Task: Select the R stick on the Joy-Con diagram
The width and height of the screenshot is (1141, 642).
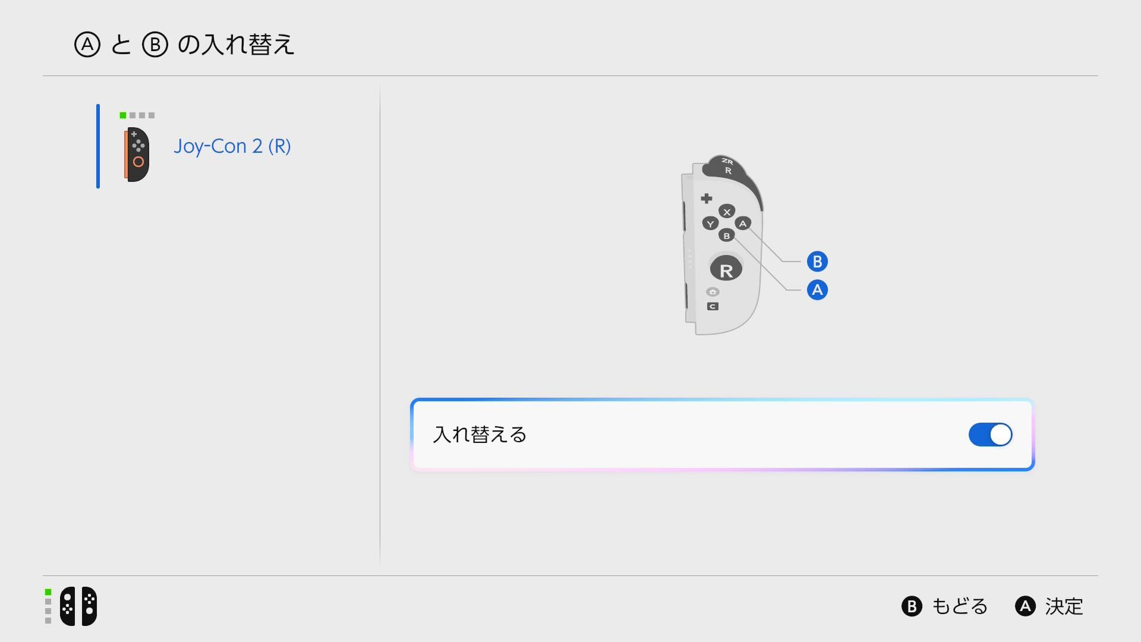Action: (x=727, y=270)
